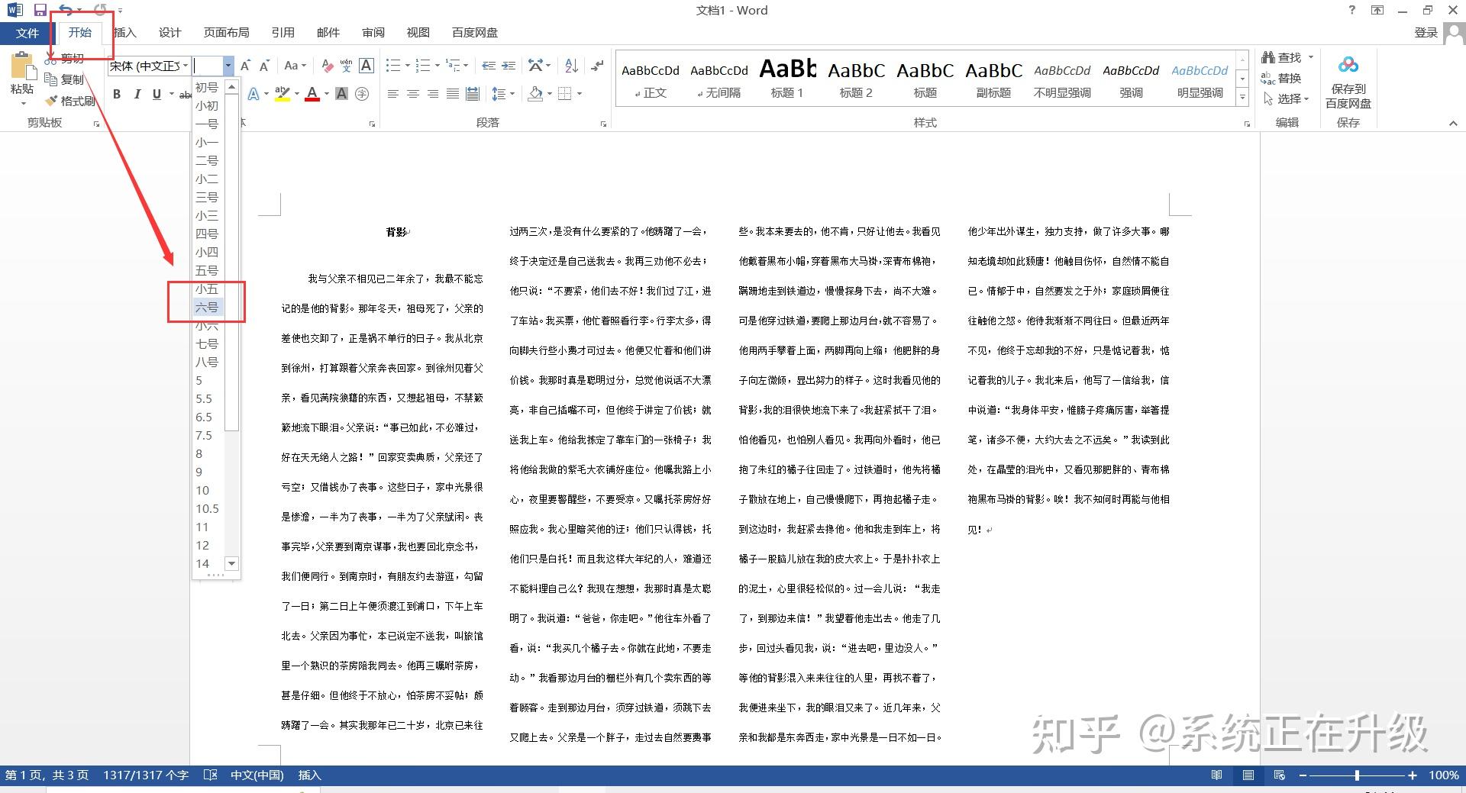Switch to Print Layout view in status bar

[1248, 775]
